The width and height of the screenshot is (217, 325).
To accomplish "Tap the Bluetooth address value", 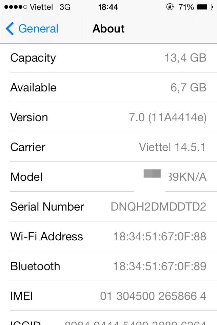I will coord(159,266).
